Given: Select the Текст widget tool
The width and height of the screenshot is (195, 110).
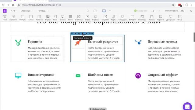Looking at the screenshot, I should 5,18.
